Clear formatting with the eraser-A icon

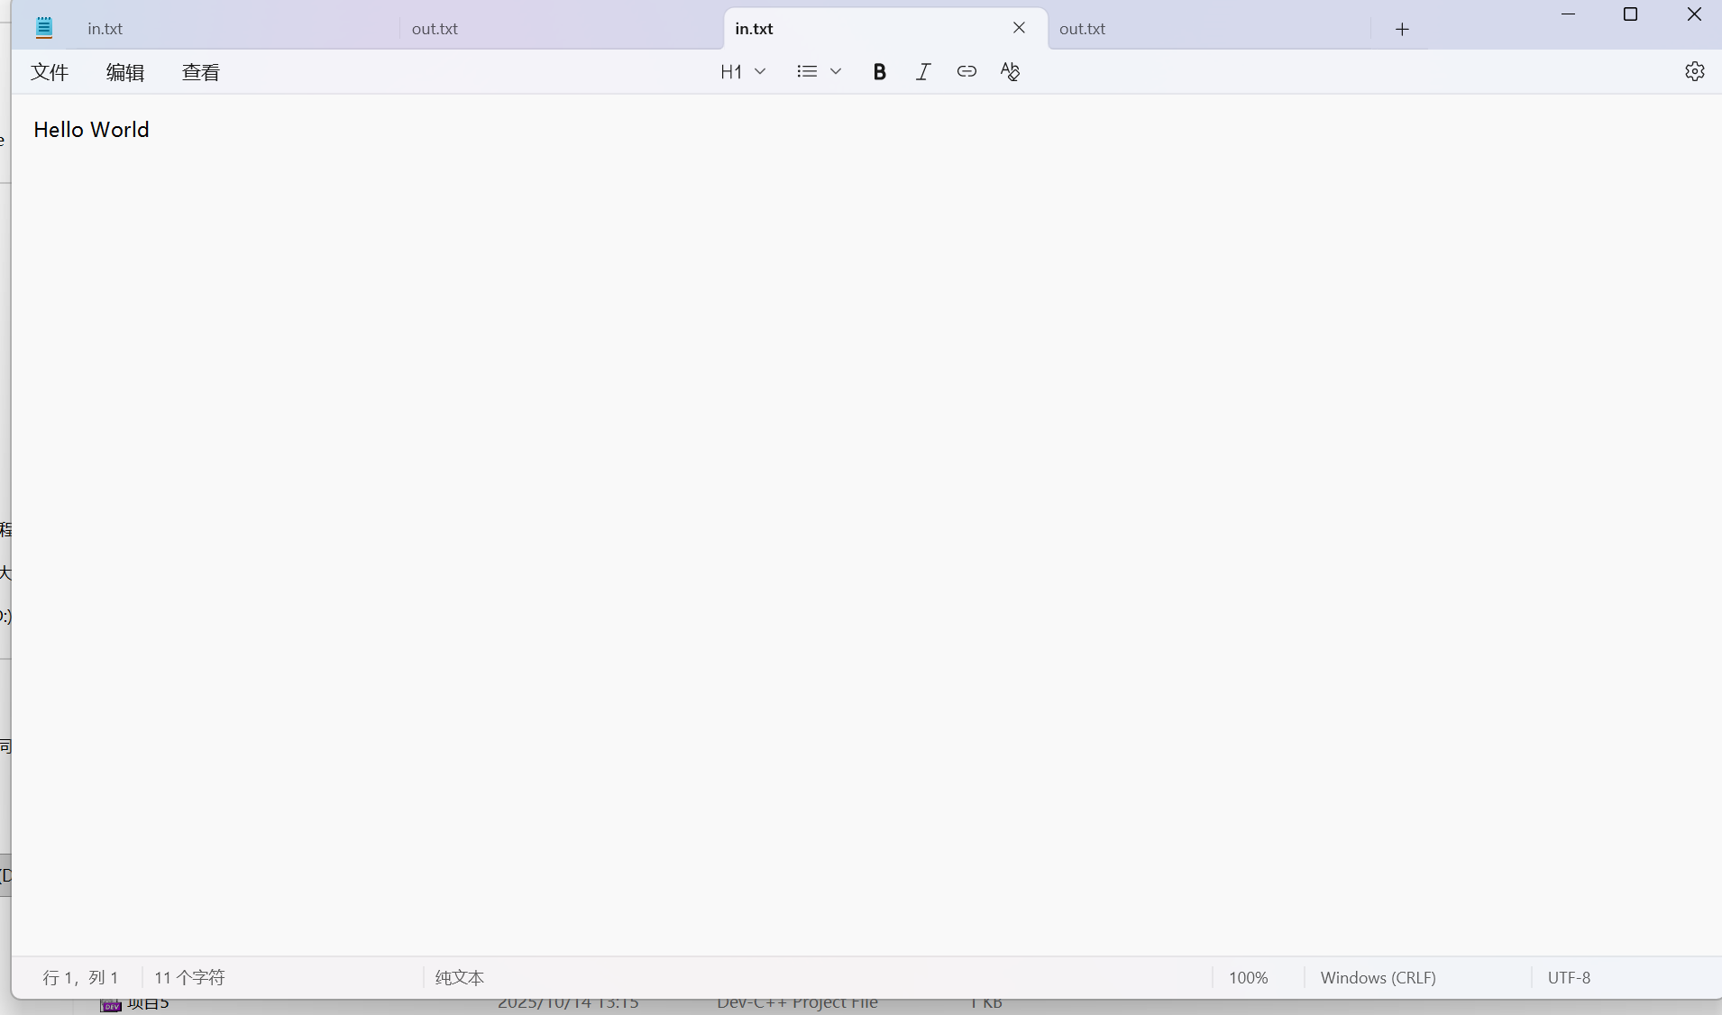pyautogui.click(x=1010, y=72)
